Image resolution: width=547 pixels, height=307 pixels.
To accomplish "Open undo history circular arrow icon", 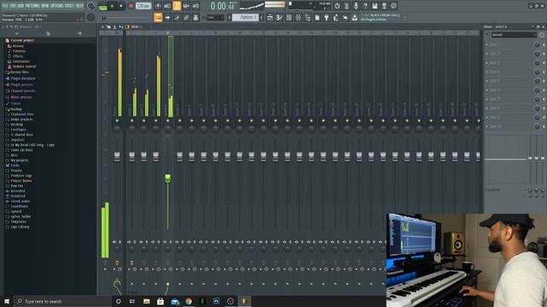I will click(x=337, y=6).
